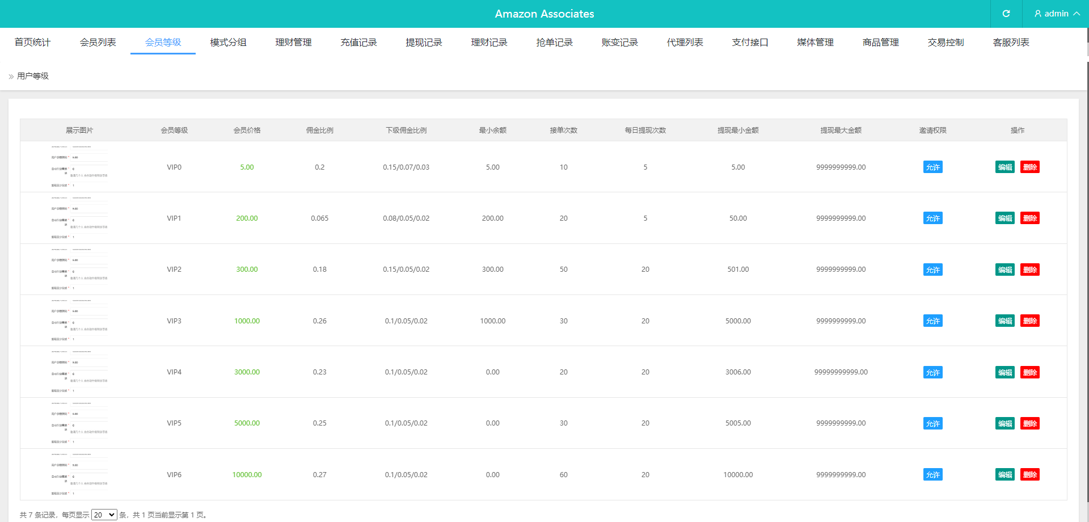The image size is (1089, 522).
Task: Select the 交易控制 tab
Action: point(946,43)
